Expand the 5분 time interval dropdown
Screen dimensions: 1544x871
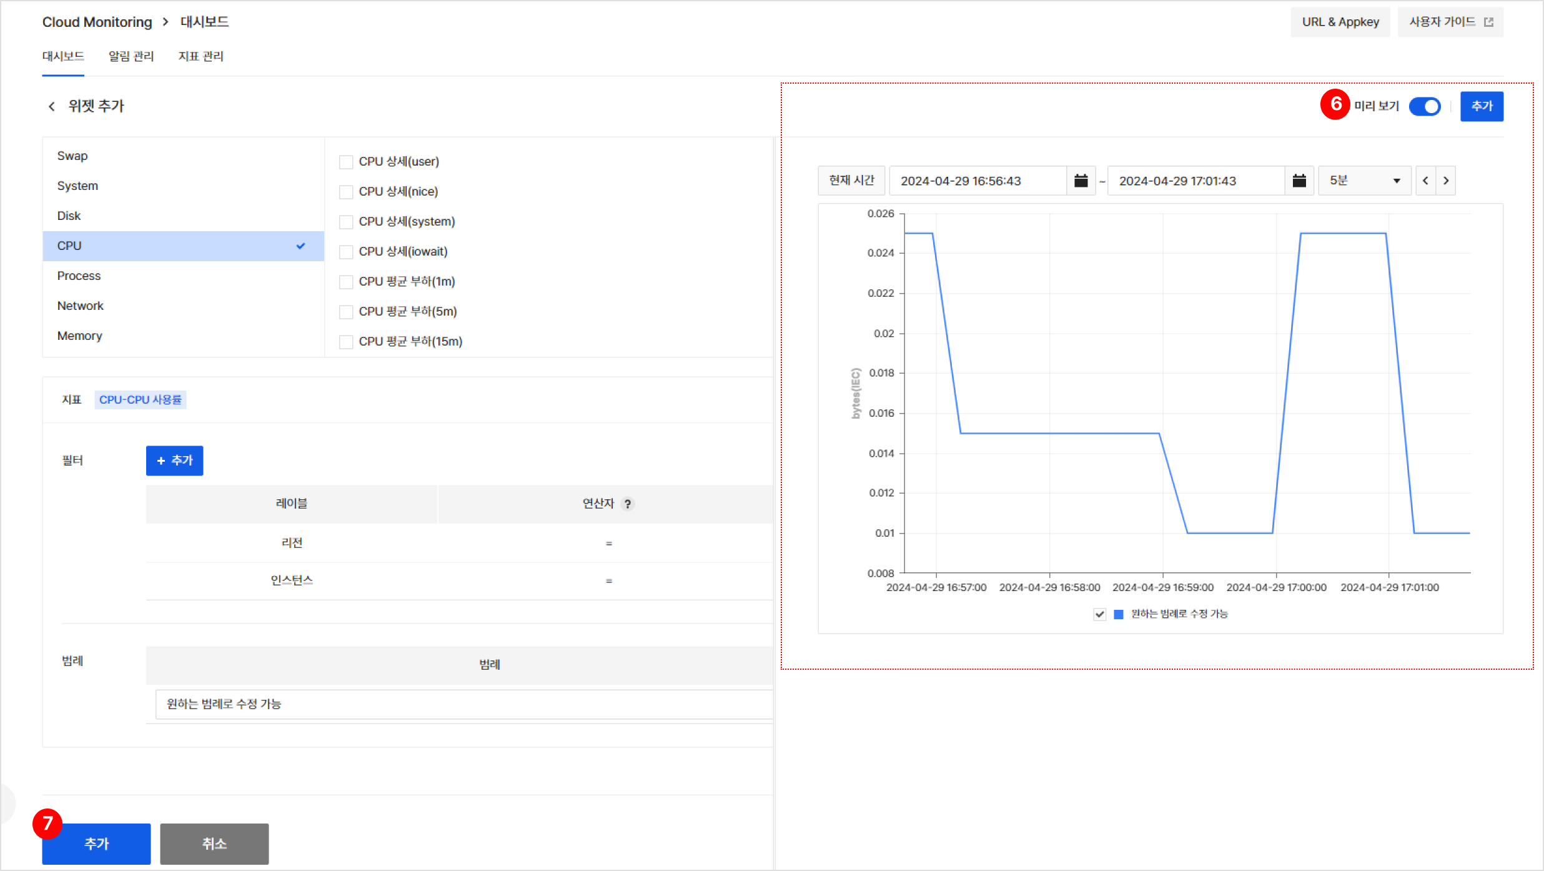pos(1364,181)
